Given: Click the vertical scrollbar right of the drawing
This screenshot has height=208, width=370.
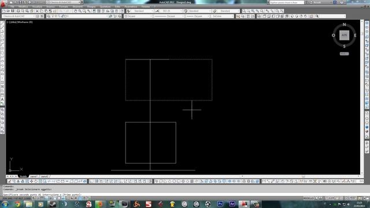Looking at the screenshot, I should click(x=362, y=96).
